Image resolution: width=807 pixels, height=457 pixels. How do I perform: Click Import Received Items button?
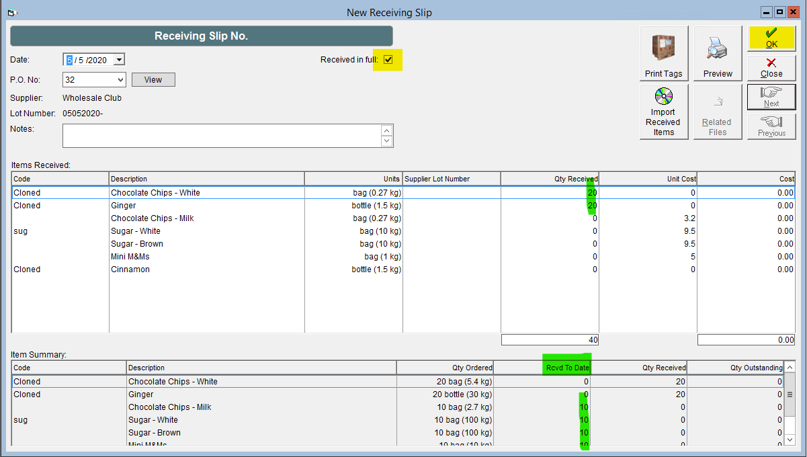point(664,112)
